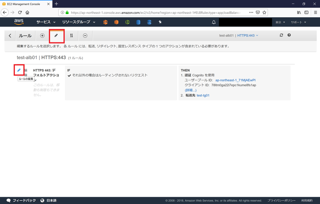Refresh the rules list

pyautogui.click(x=282, y=35)
